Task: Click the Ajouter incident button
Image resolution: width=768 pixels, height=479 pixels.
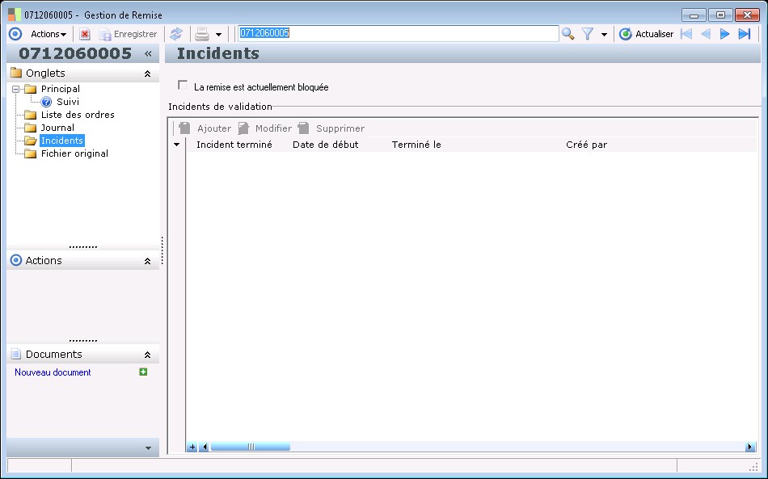Action: [x=205, y=128]
